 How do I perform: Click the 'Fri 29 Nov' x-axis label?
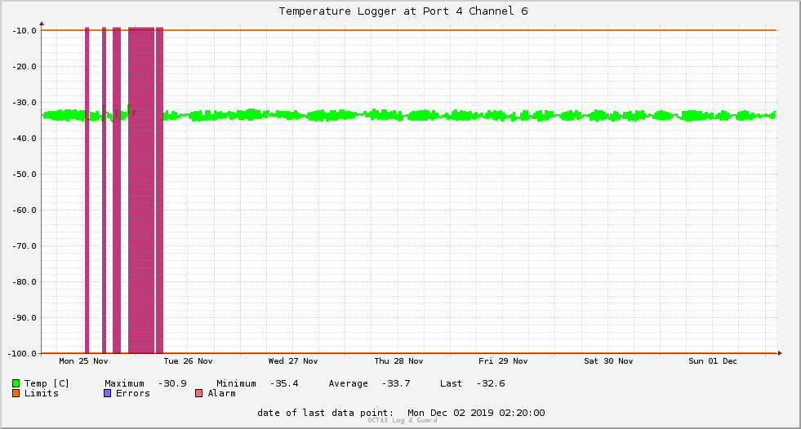[503, 361]
